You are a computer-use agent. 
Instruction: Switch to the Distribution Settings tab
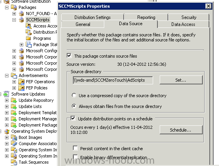(x=93, y=17)
